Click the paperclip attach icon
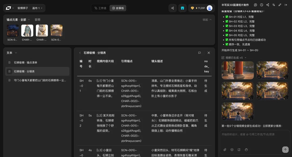The width and height of the screenshot is (292, 157). point(225,149)
